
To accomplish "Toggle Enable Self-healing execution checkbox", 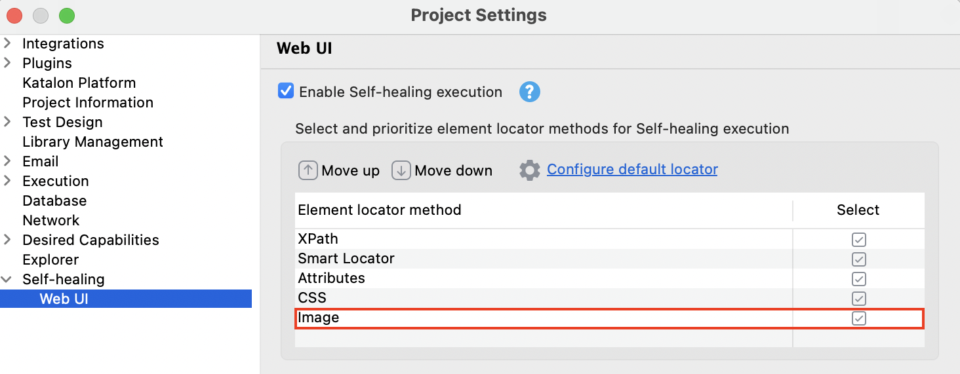I will [x=286, y=91].
